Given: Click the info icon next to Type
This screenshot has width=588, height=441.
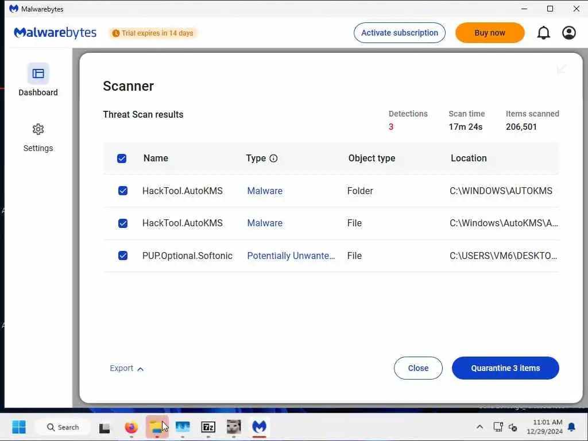Looking at the screenshot, I should pos(273,158).
